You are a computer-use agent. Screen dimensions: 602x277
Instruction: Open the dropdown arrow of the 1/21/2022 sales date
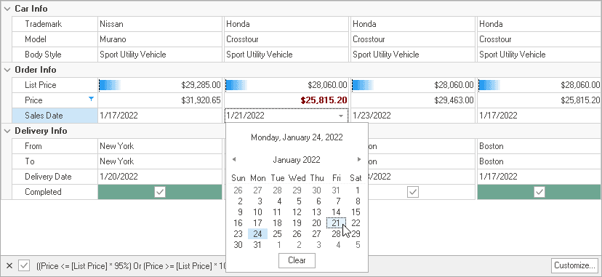point(341,116)
